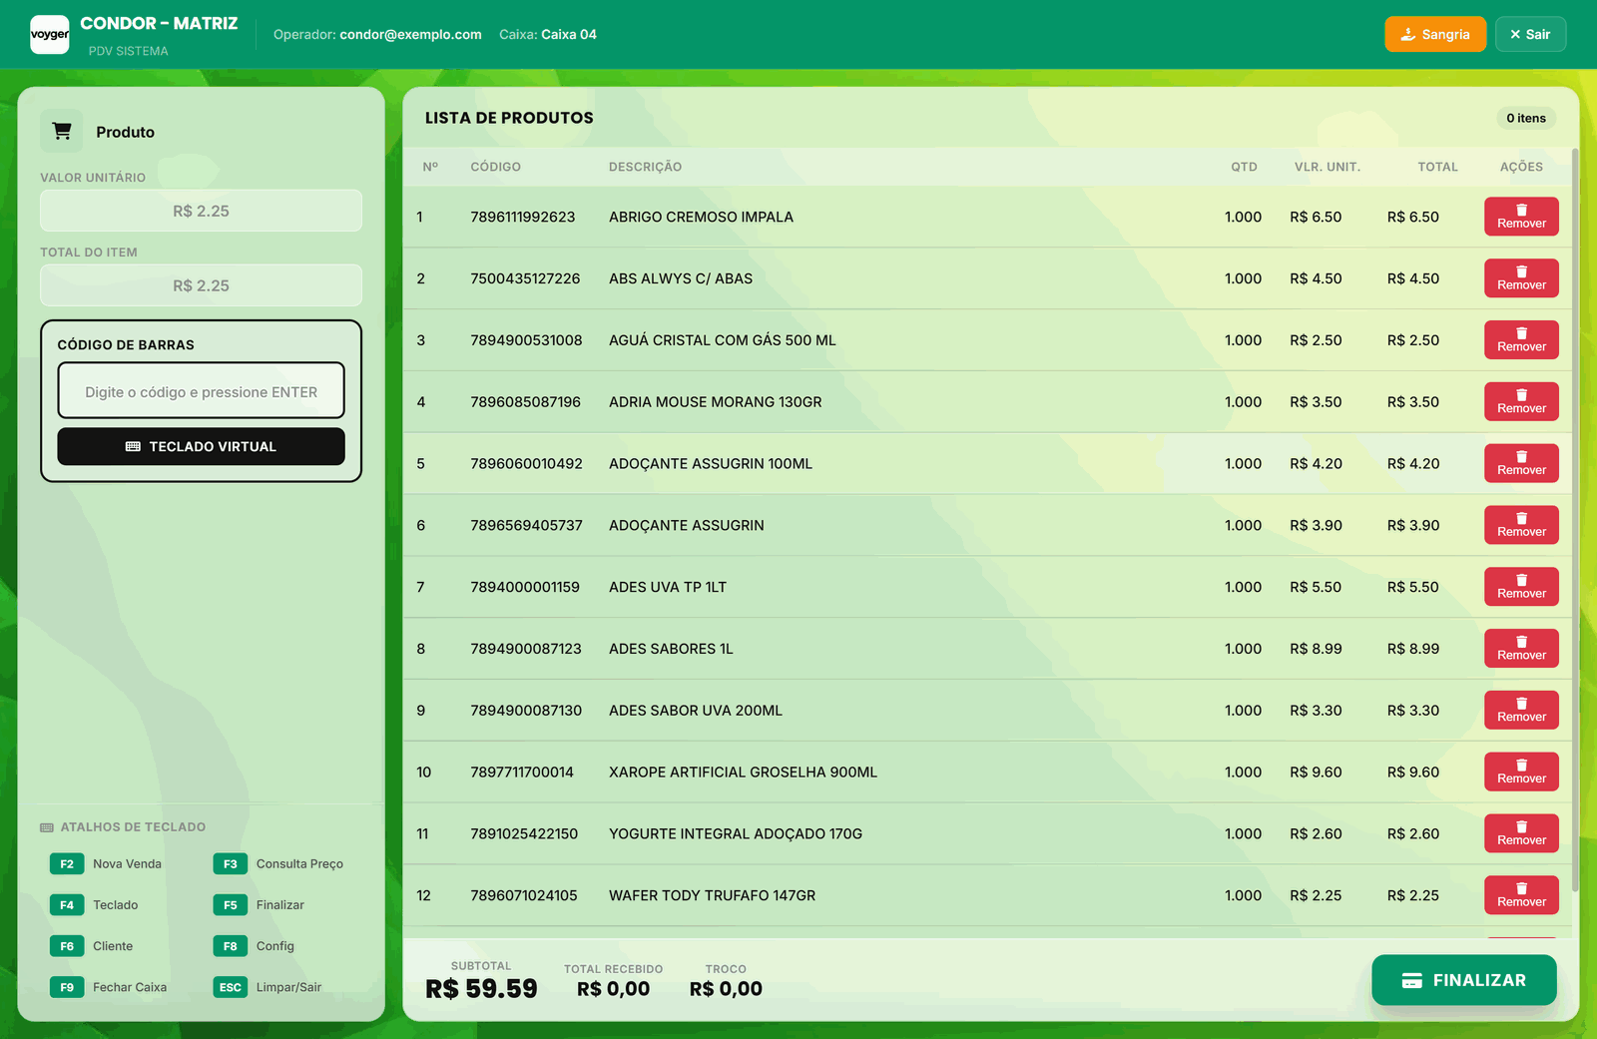Remove ADES UVA TP 1LT item

pyautogui.click(x=1521, y=587)
